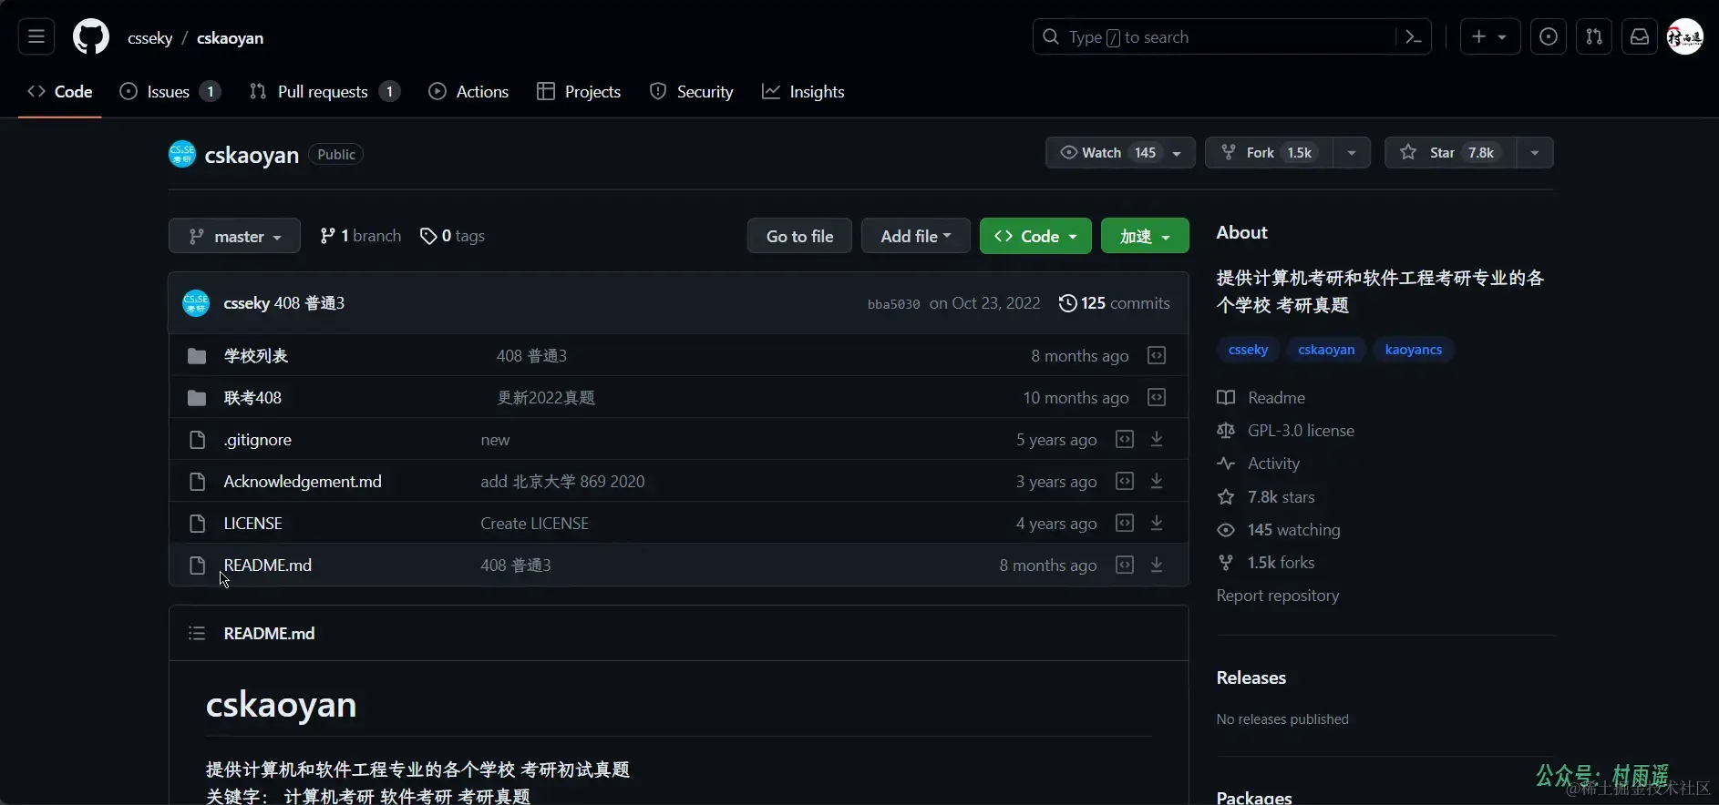Open pull requests icon in header
Viewport: 1719px width, 805px height.
point(1593,37)
